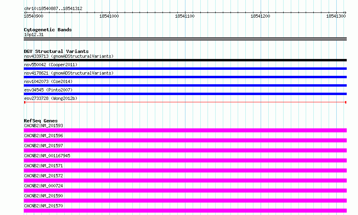Select the 10p12.31 band label
The height and width of the screenshot is (215, 358).
(x=34, y=34)
